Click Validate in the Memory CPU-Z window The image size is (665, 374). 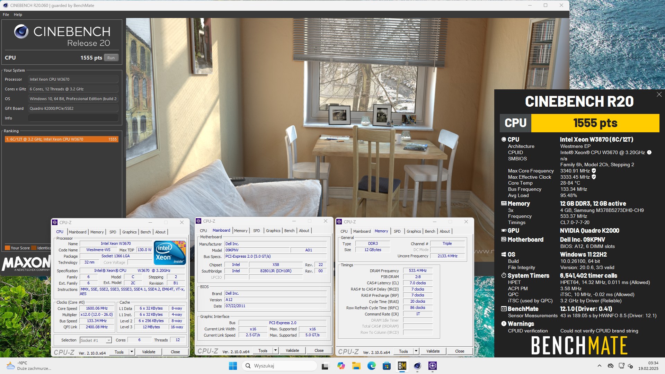coord(433,351)
